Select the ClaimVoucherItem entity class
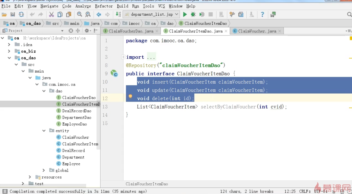 77,144
